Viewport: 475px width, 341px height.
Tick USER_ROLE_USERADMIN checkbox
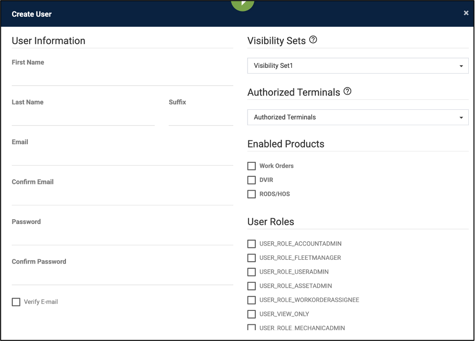tap(251, 272)
